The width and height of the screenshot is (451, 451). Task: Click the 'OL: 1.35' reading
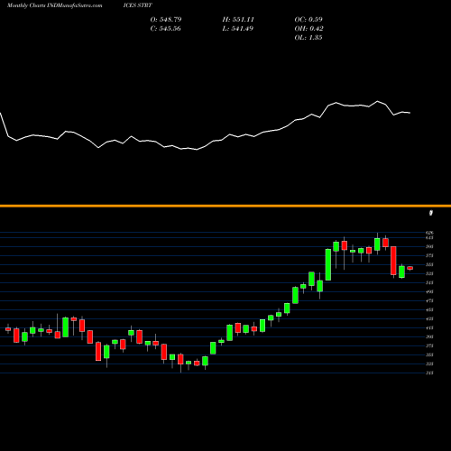[308, 38]
